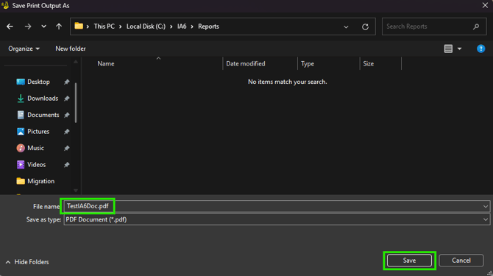Open the recent locations dropdown chevron

(43, 26)
